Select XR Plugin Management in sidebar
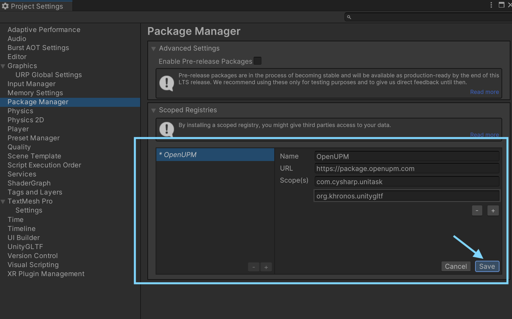The image size is (512, 319). tap(46, 274)
